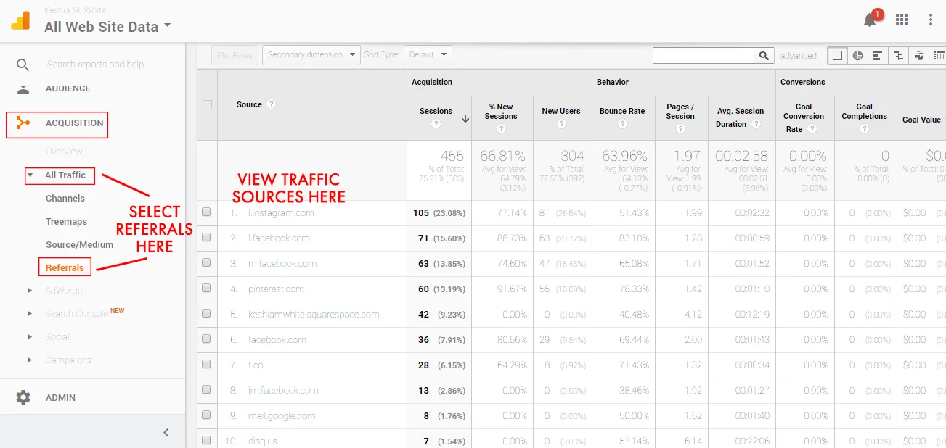This screenshot has width=946, height=448.
Task: Open l.instagram.com source link
Action: coord(281,213)
